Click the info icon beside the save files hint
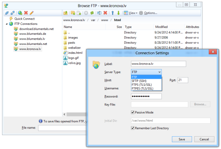This screenshot has width=221, height=149. click(41, 121)
